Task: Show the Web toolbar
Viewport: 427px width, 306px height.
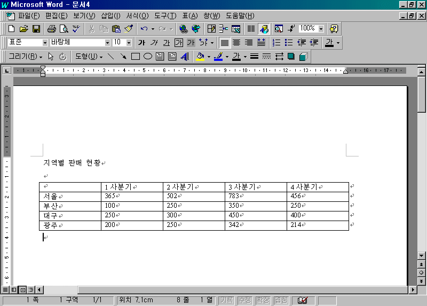Action: [196, 29]
